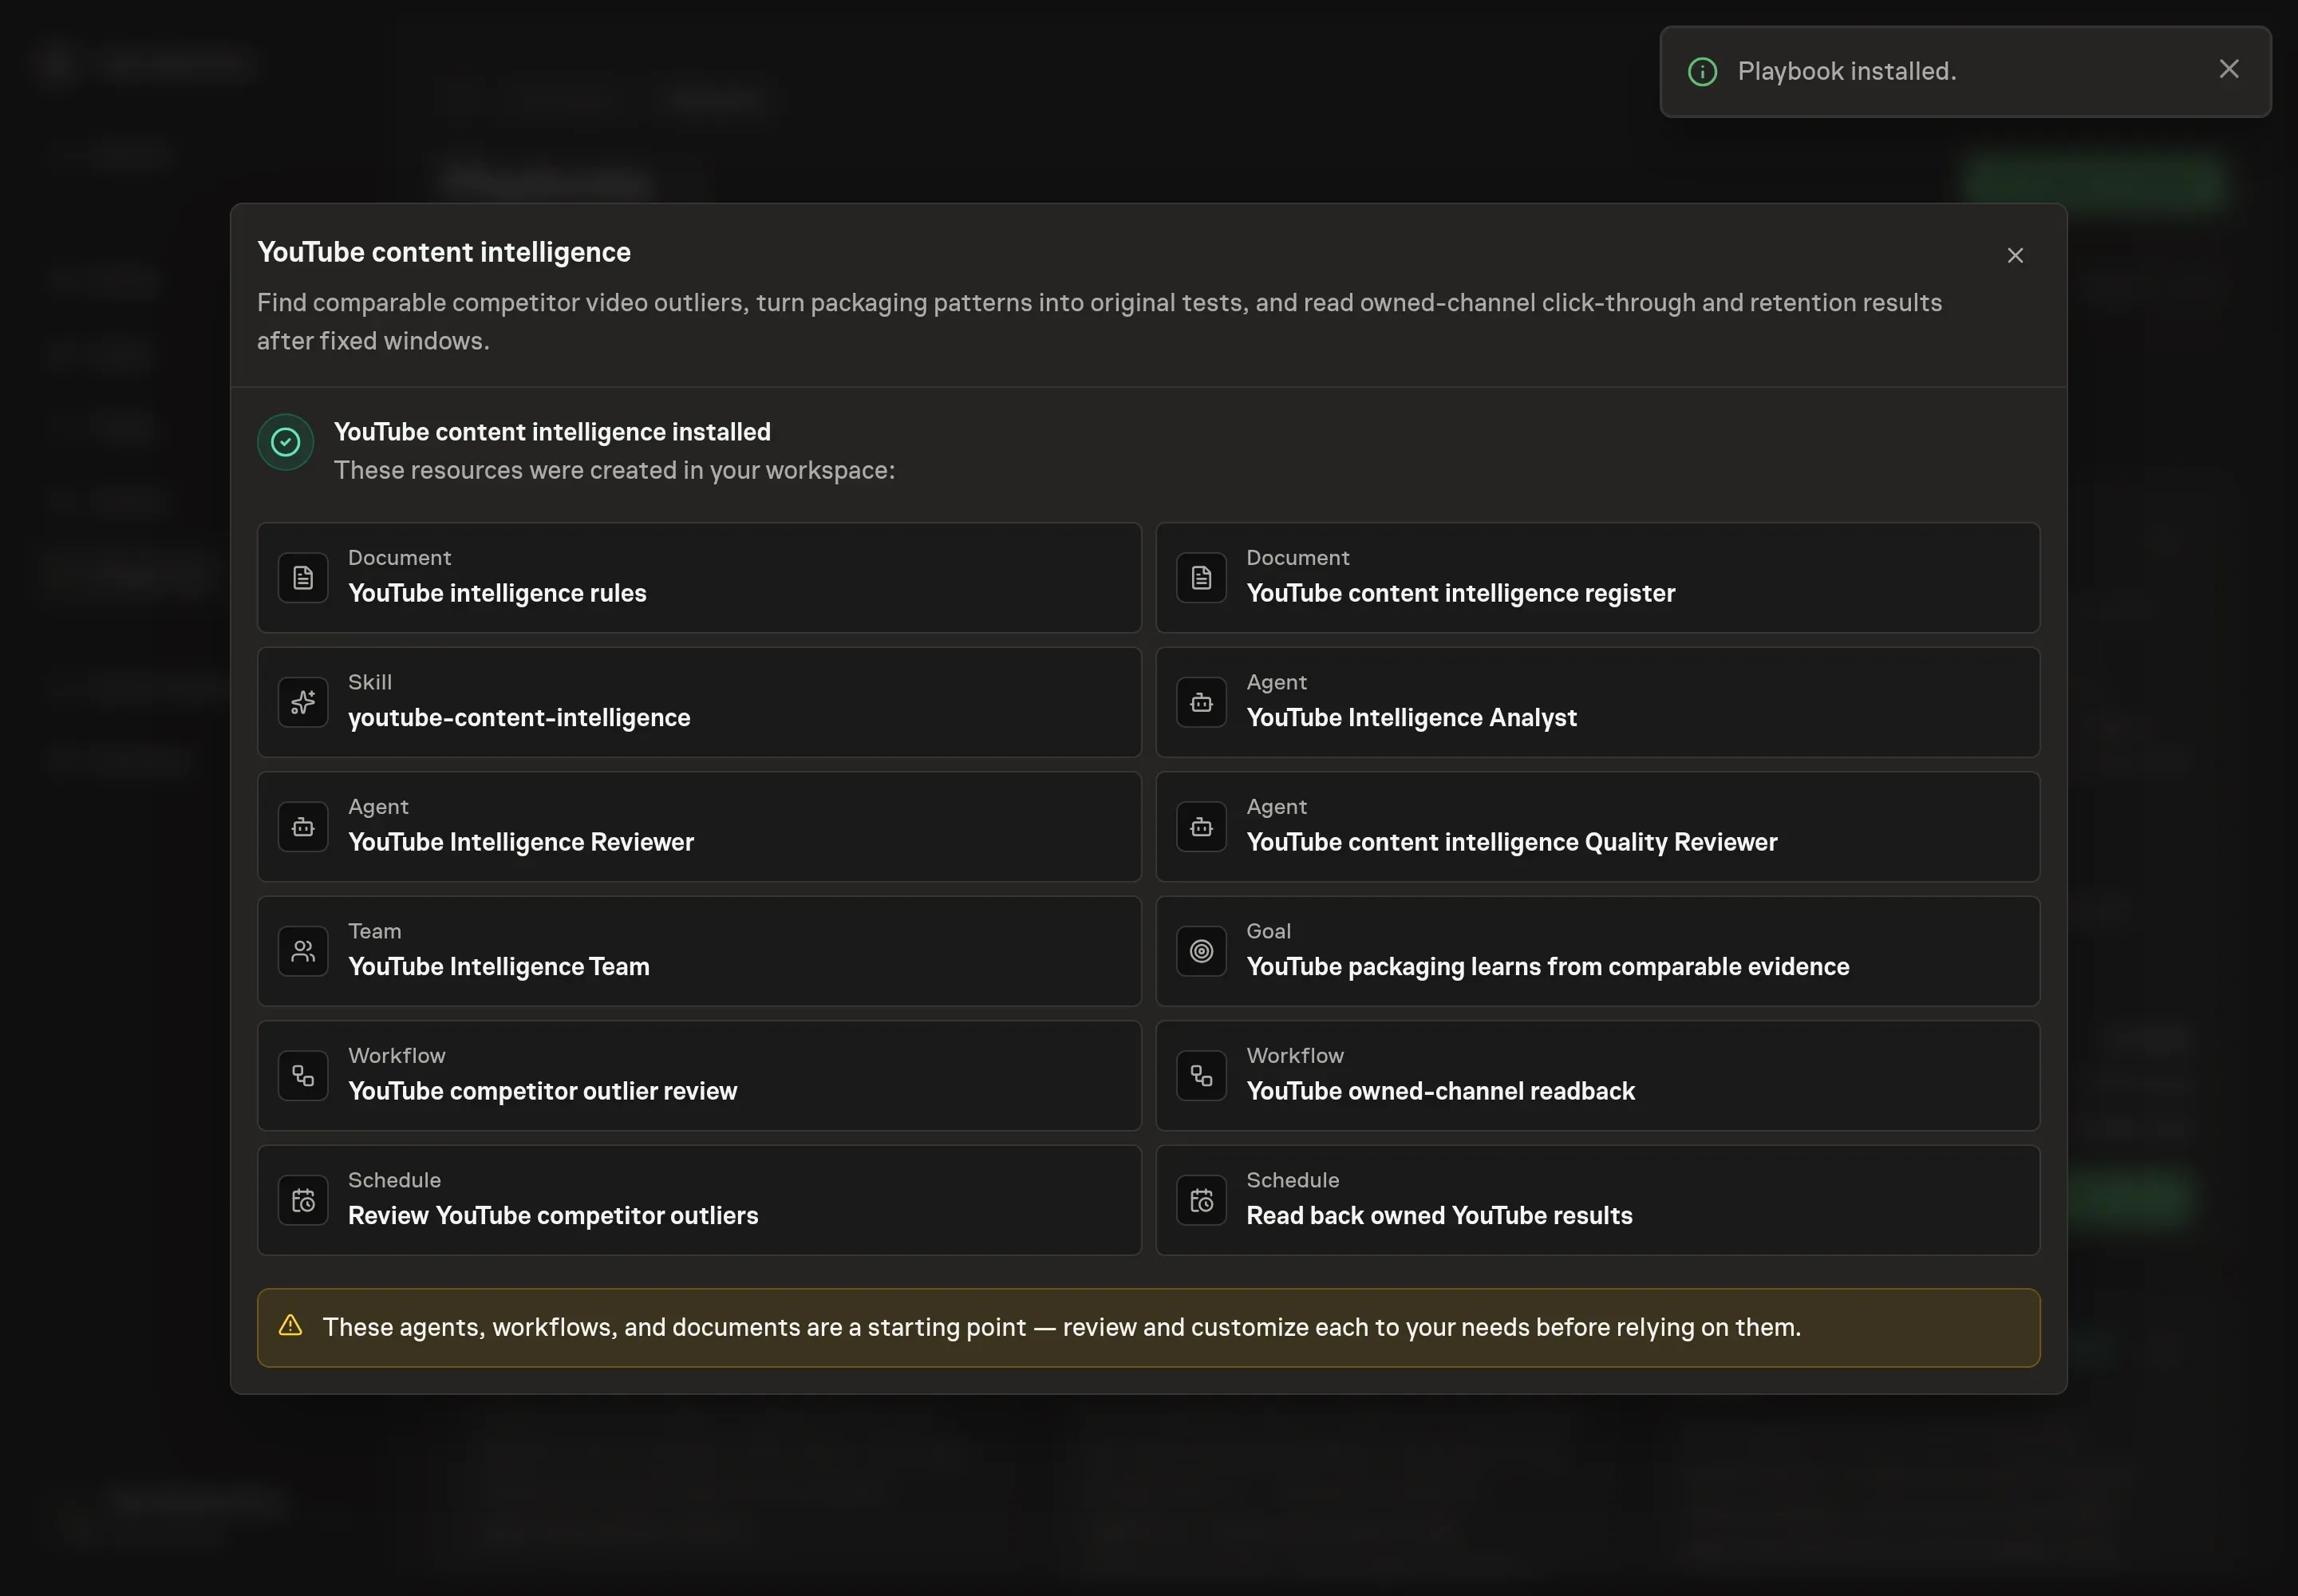This screenshot has width=2298, height=1596.
Task: Click the starting point warning banner text
Action: tap(1061, 1327)
